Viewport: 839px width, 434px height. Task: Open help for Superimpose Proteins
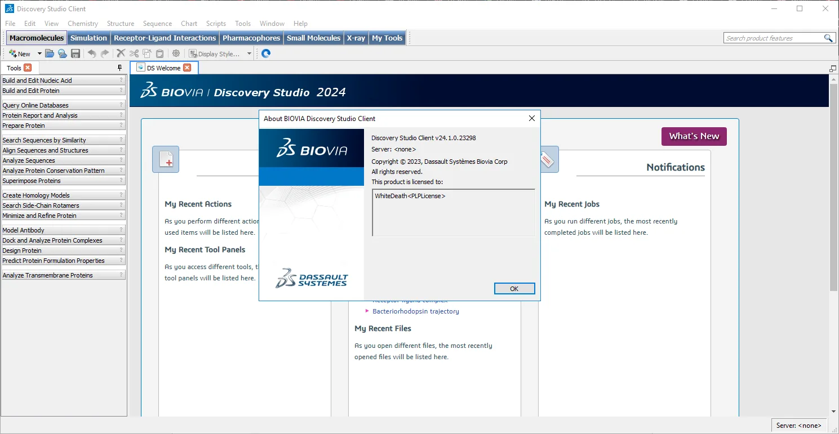coord(121,180)
